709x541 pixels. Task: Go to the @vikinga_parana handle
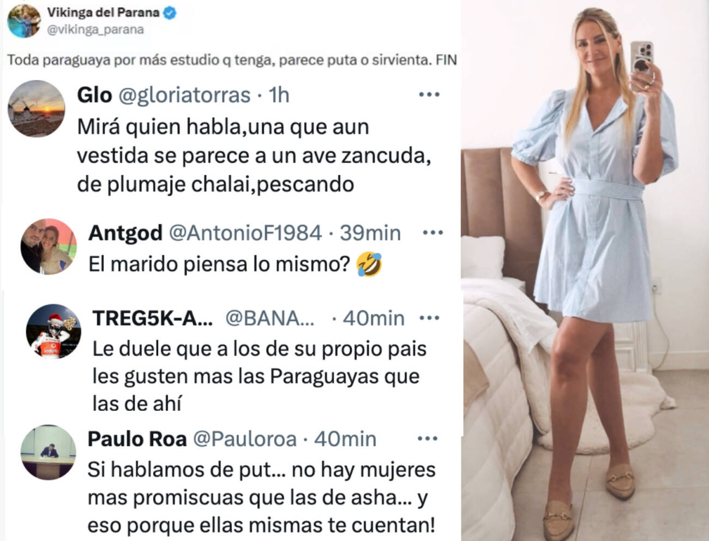[95, 29]
